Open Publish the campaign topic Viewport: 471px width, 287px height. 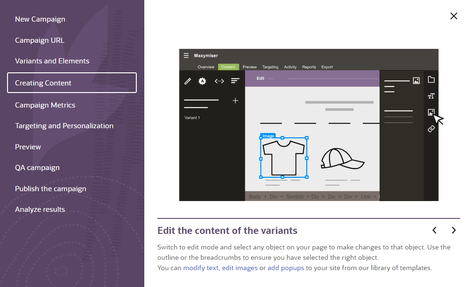click(50, 188)
